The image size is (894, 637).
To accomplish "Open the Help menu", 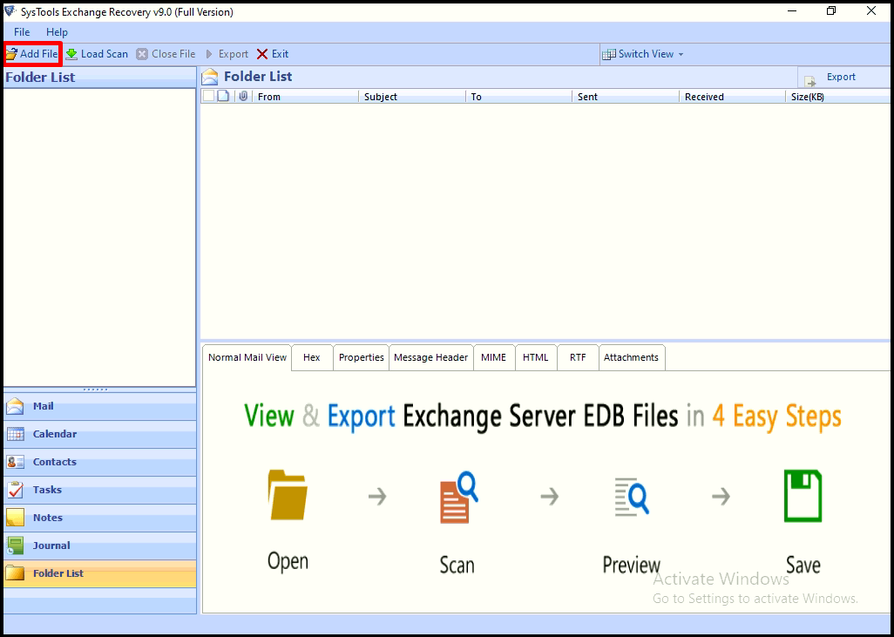I will pyautogui.click(x=57, y=32).
